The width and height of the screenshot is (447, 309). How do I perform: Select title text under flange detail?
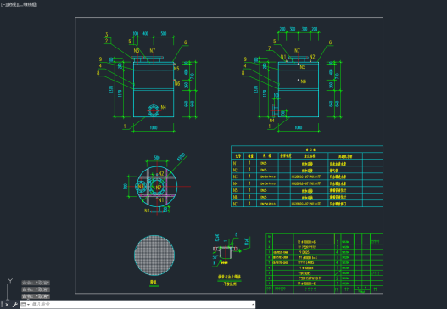[230, 277]
